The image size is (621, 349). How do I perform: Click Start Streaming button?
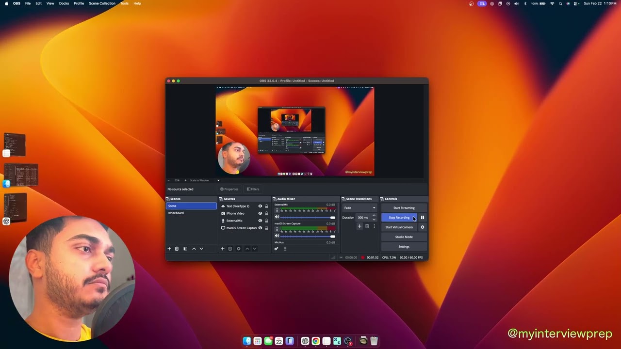(404, 208)
